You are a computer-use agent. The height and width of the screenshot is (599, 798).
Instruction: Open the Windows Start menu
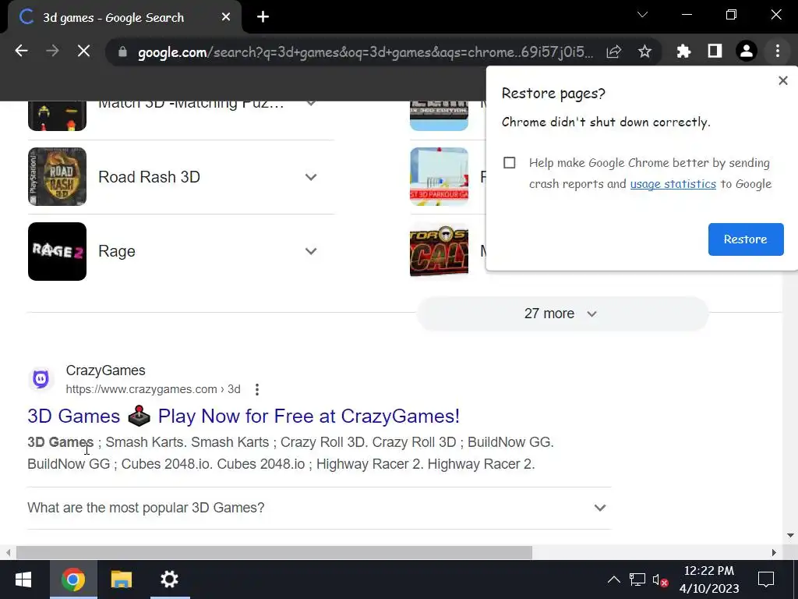23,580
